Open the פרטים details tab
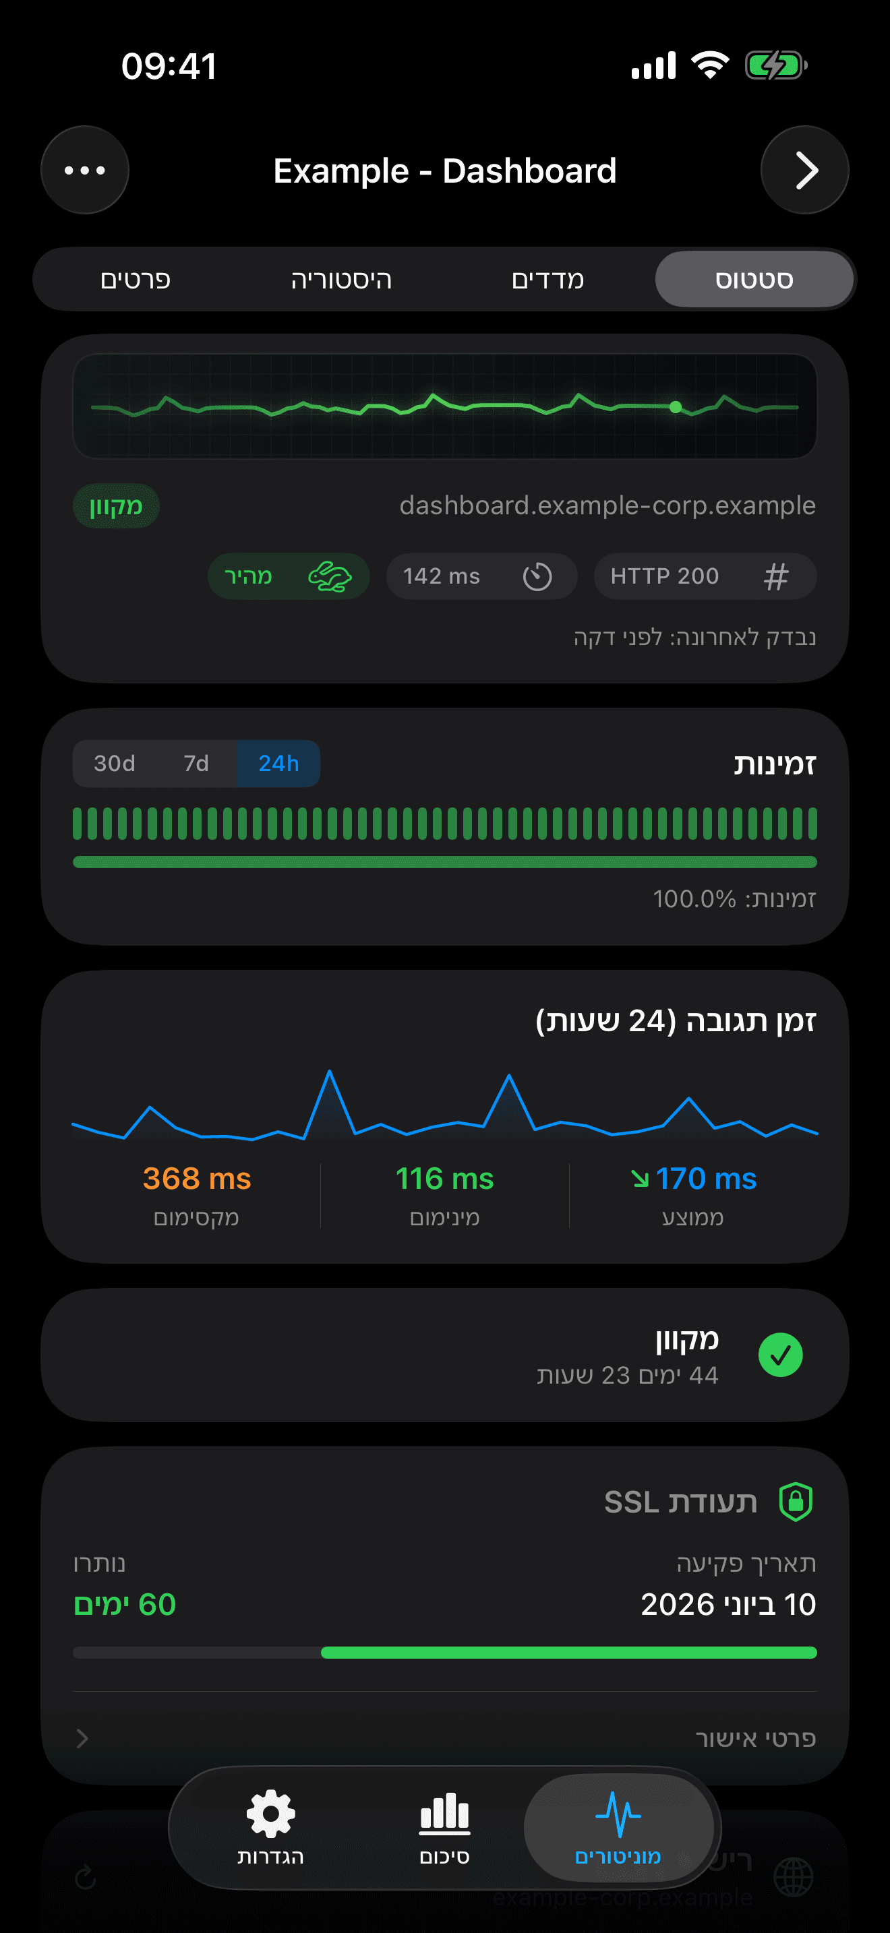This screenshot has width=890, height=1933. point(136,280)
